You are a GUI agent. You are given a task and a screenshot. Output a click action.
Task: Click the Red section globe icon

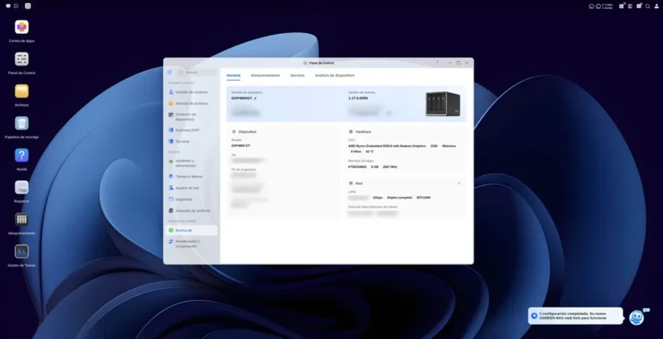click(x=351, y=183)
